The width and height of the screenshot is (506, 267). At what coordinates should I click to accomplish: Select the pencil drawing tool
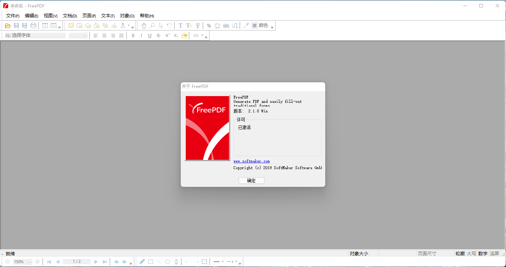pos(142,262)
